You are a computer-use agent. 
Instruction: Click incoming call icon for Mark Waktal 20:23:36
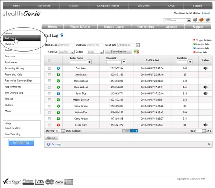click(58, 81)
